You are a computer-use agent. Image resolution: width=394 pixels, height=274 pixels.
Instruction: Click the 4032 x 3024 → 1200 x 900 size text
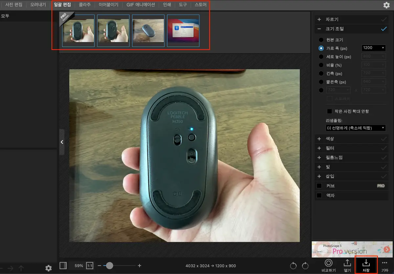(211, 266)
